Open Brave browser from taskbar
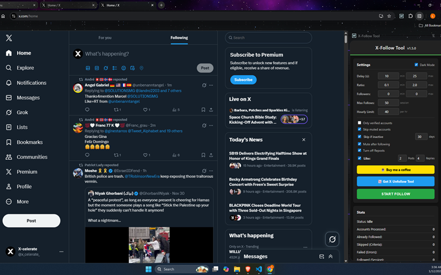This screenshot has width=441, height=275. [248, 269]
